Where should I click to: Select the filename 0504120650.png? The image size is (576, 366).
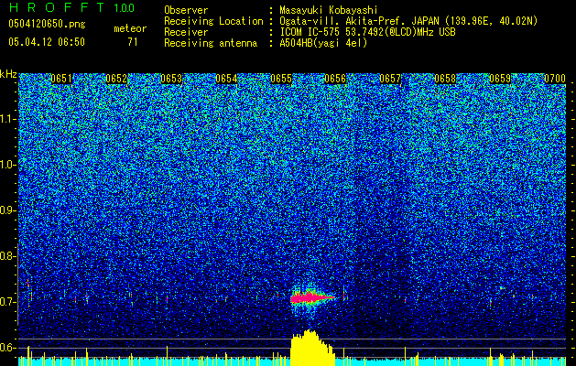pos(47,25)
